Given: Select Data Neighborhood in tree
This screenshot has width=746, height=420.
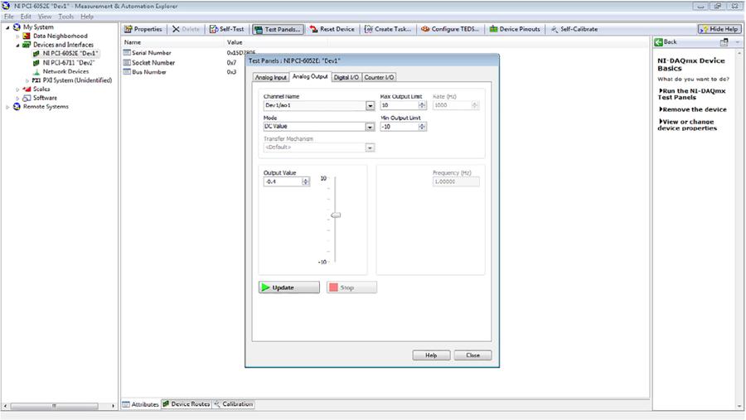Looking at the screenshot, I should click(x=60, y=36).
